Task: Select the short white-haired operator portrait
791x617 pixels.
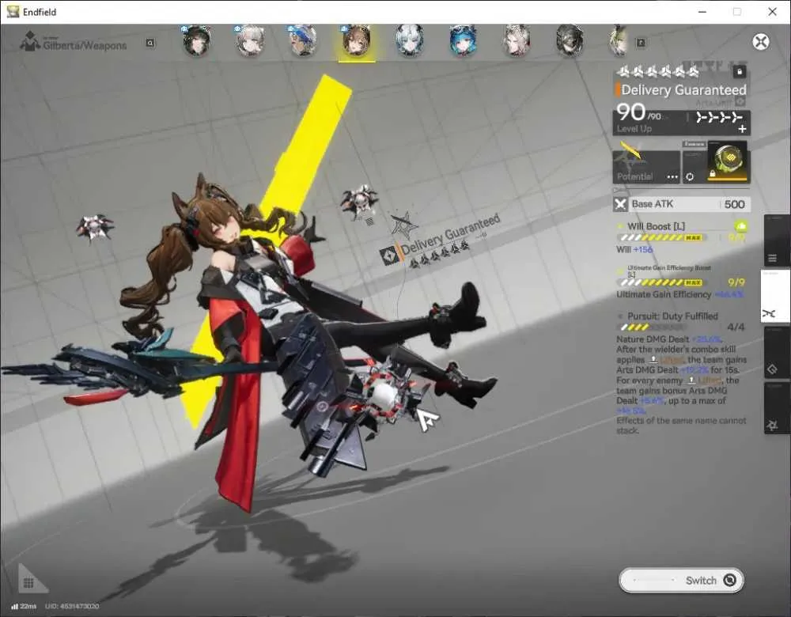Action: click(250, 40)
